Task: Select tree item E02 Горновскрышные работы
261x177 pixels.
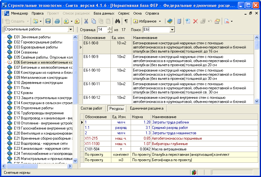Action: [38, 42]
